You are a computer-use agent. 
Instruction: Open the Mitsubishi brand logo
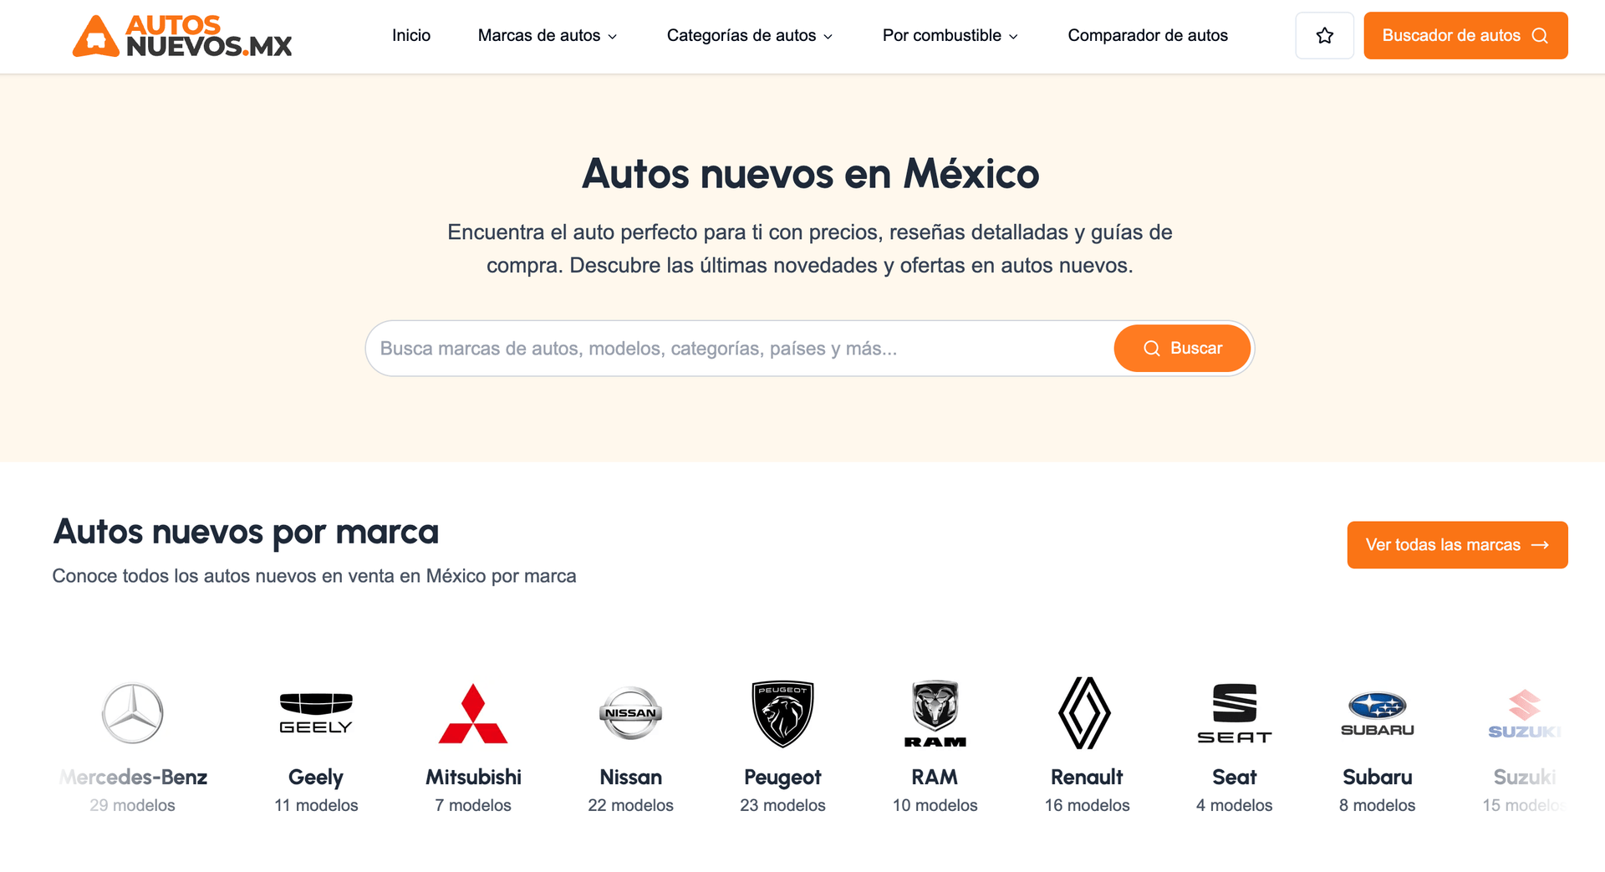pyautogui.click(x=473, y=713)
